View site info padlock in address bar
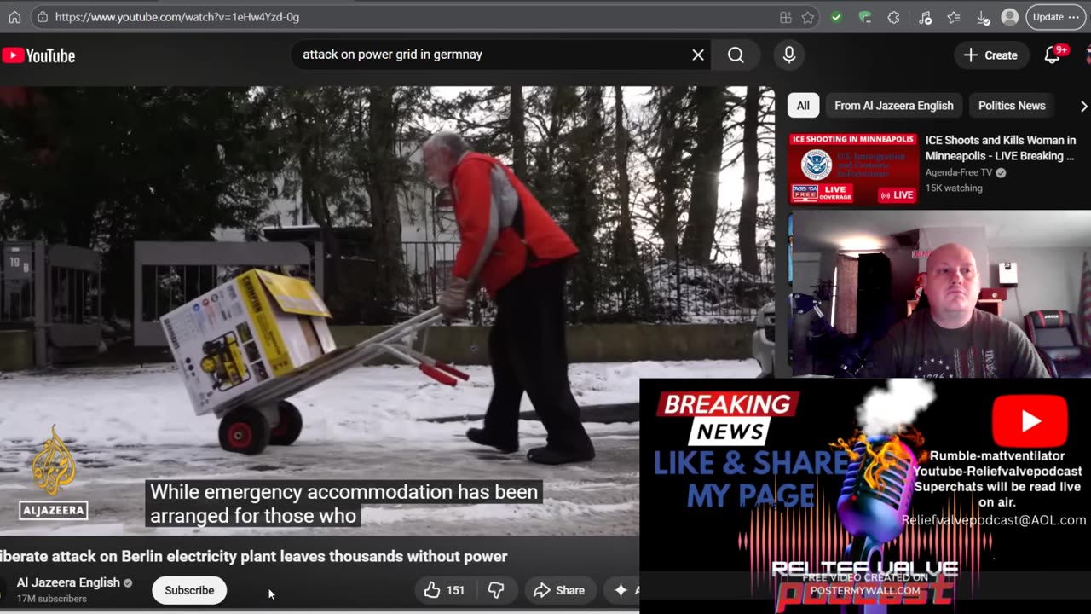 [43, 17]
